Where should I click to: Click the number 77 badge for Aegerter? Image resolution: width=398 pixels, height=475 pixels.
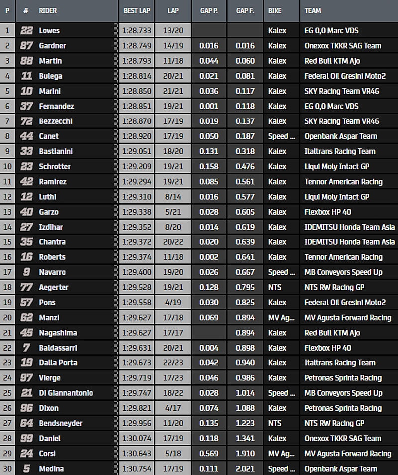[26, 287]
